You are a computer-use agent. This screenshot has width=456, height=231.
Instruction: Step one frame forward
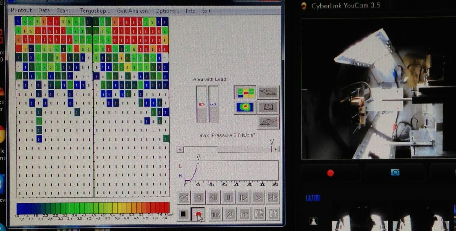(x=243, y=197)
